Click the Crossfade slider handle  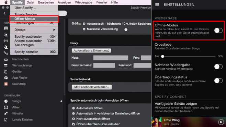162,56
